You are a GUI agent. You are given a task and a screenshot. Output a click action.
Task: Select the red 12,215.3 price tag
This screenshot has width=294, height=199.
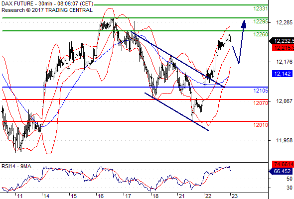(283, 48)
